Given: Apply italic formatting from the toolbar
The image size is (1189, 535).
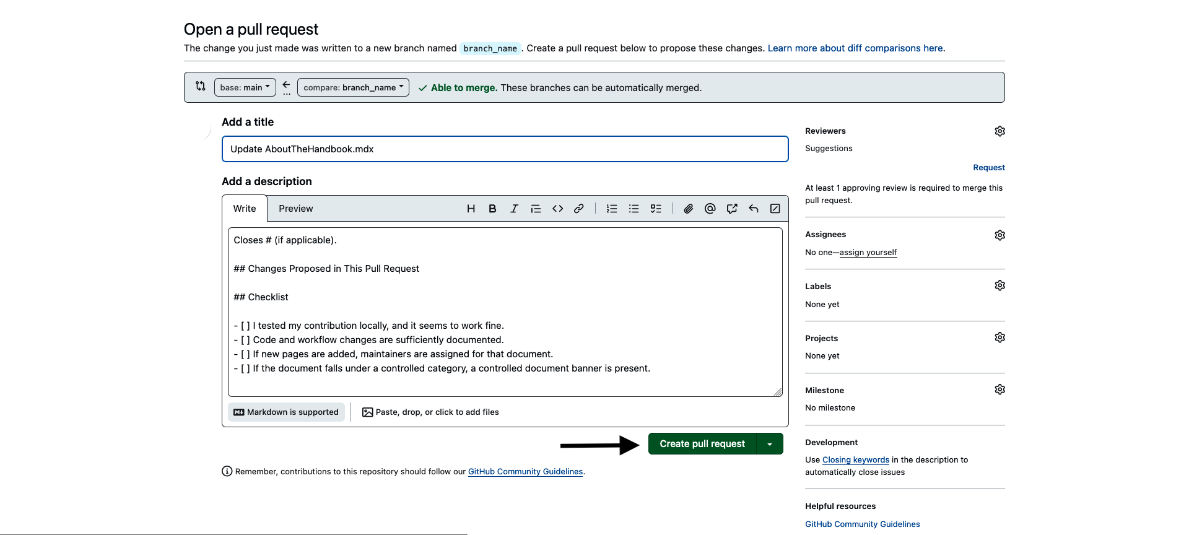Looking at the screenshot, I should pyautogui.click(x=514, y=209).
